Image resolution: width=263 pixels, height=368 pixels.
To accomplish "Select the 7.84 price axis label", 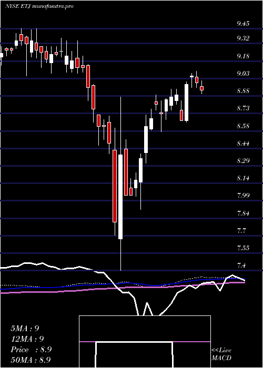I will pos(243,213).
